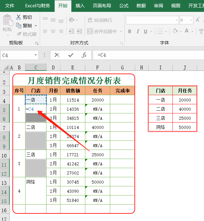This screenshot has height=221, width=204.
Task: Align text to the left
Action: point(45,31)
